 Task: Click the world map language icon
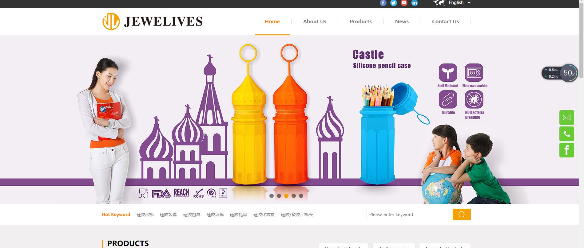[439, 3]
